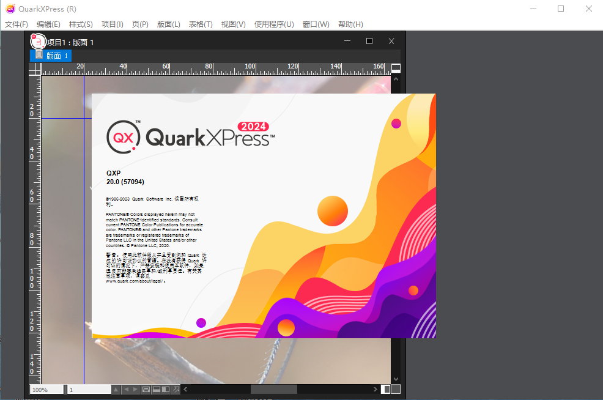The height and width of the screenshot is (400, 603).
Task: Minimize the 项目1 document window
Action: click(347, 41)
